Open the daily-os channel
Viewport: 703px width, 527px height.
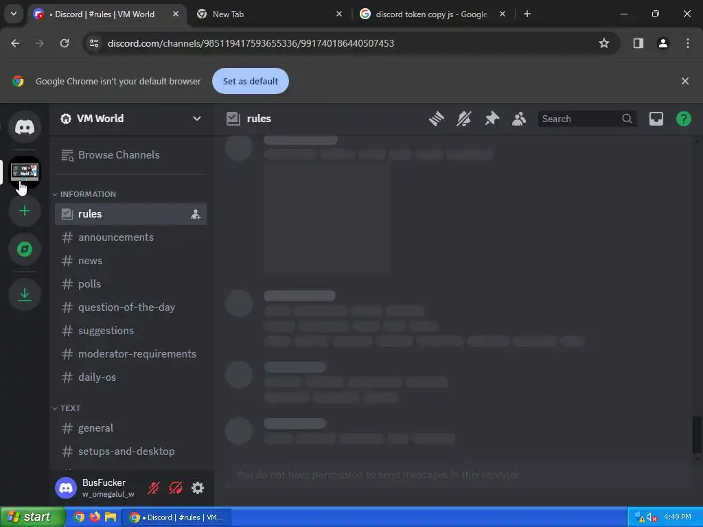(x=130, y=377)
